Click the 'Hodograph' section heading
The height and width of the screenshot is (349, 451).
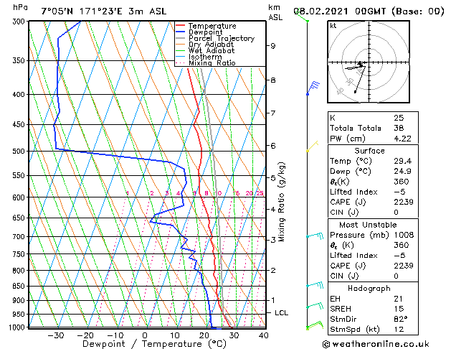coord(369,289)
